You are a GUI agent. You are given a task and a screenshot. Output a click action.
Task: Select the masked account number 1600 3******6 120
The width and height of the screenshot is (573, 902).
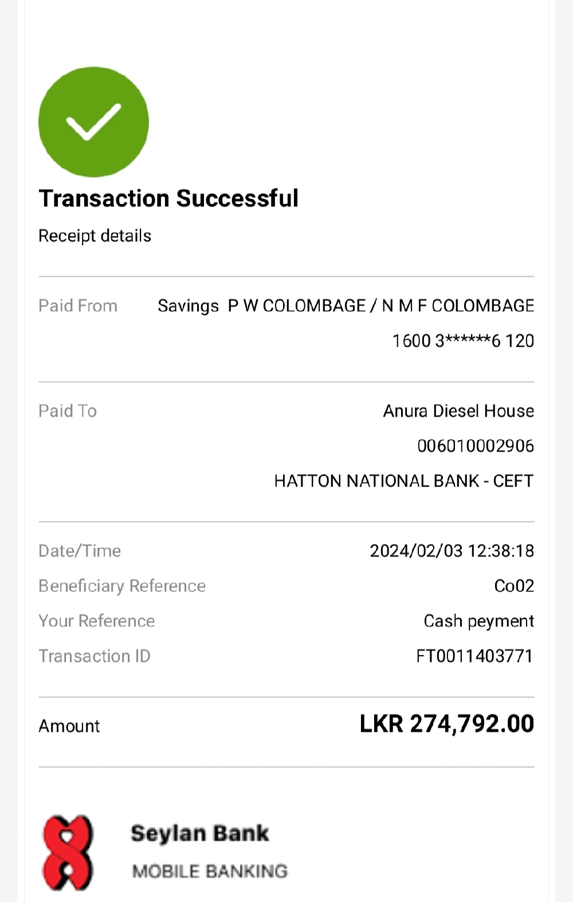click(463, 341)
